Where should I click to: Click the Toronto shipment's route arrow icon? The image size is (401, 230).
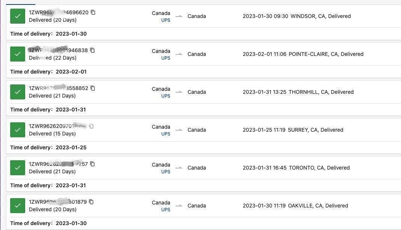click(179, 168)
